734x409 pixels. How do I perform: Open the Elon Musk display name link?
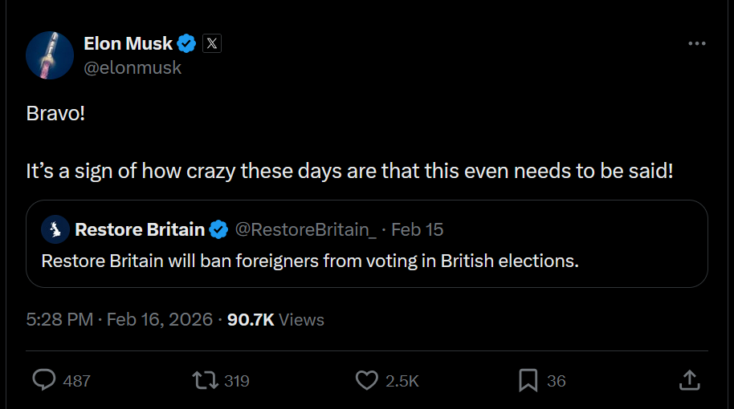[128, 43]
